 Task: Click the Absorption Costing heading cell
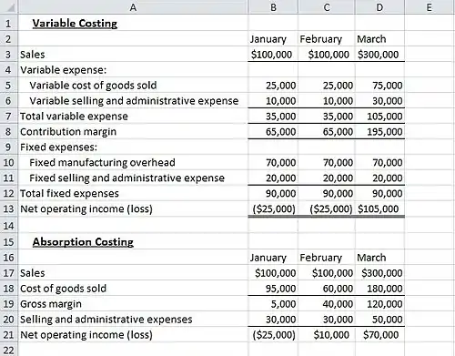coord(133,241)
